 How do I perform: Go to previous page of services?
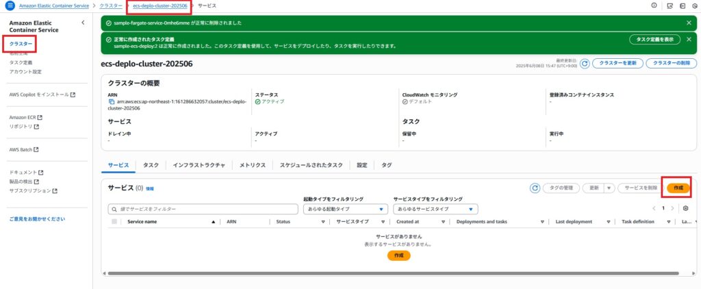coord(654,208)
